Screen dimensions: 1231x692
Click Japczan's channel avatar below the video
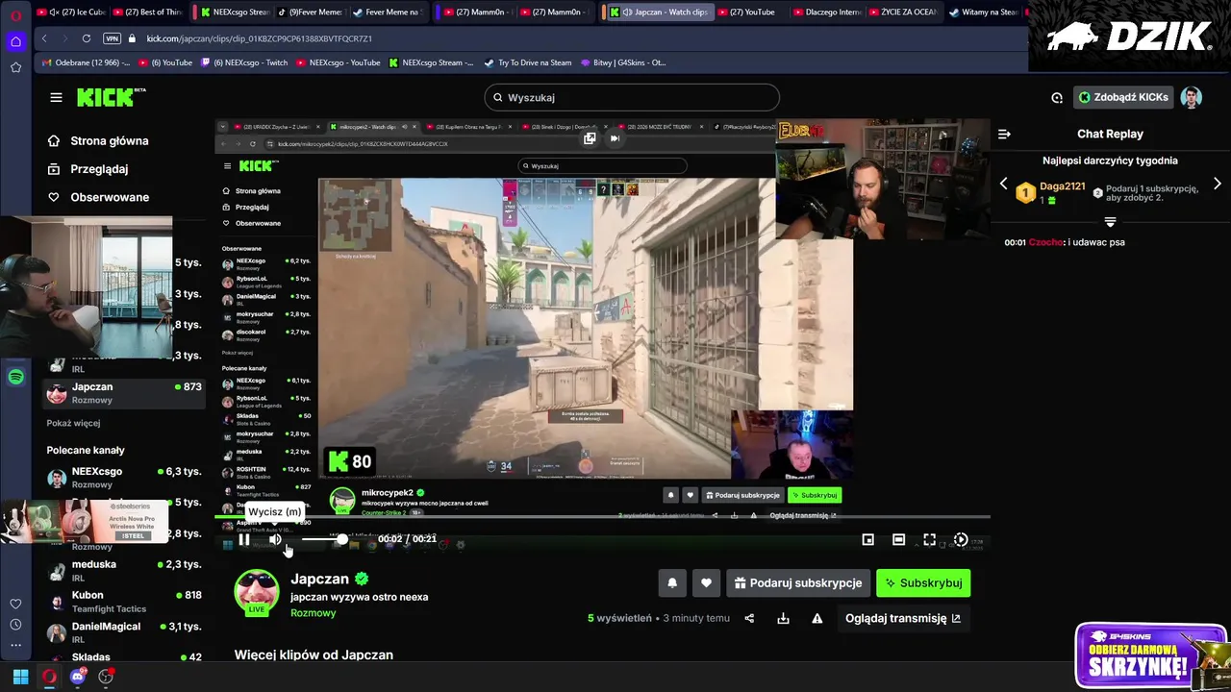(x=257, y=592)
